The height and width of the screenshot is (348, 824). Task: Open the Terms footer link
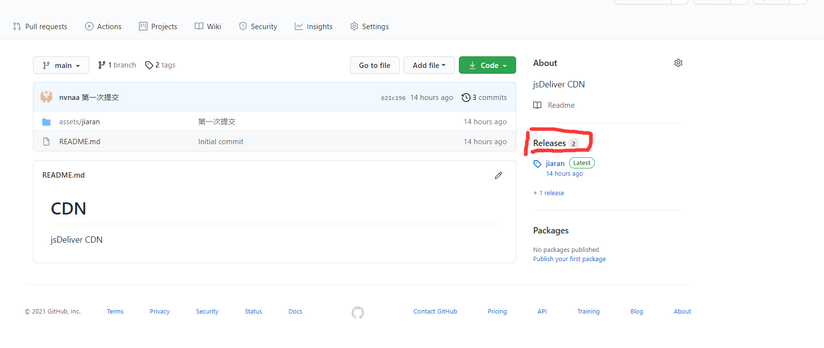coord(115,312)
